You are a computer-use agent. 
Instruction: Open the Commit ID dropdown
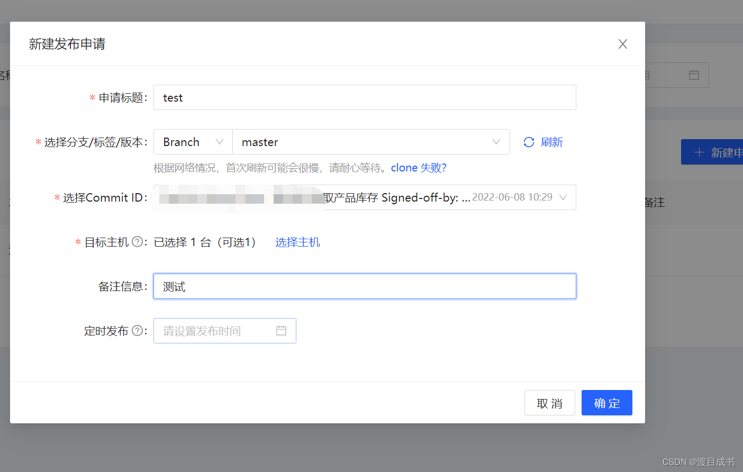(365, 197)
